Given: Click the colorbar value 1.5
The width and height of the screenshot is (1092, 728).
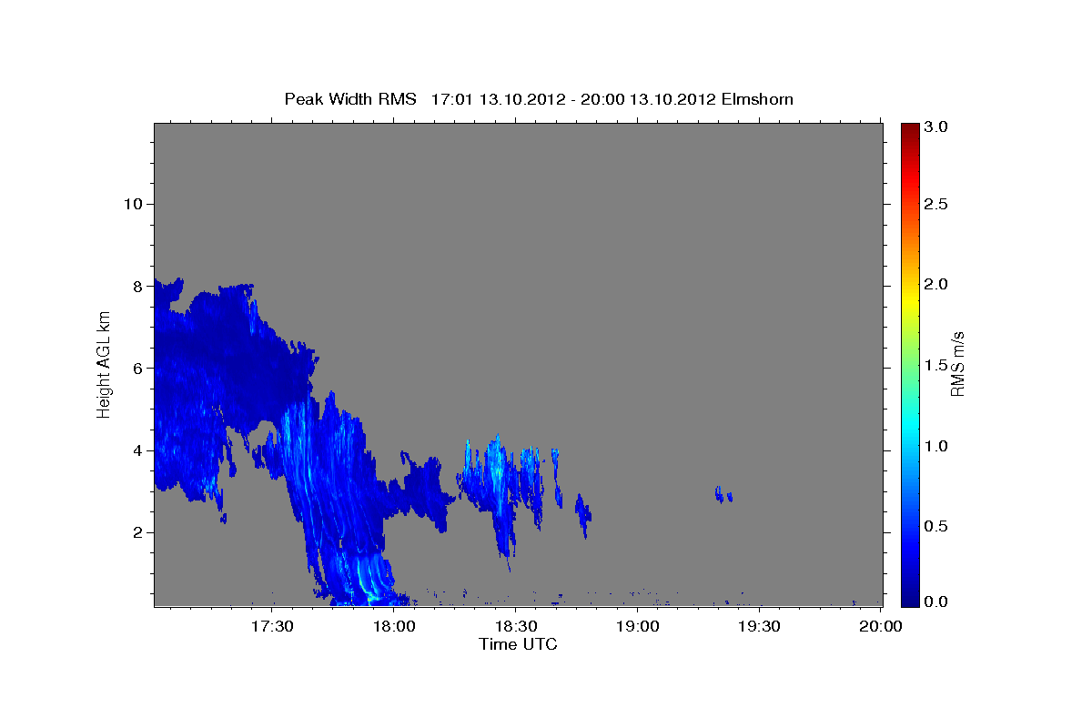Looking at the screenshot, I should [x=936, y=365].
